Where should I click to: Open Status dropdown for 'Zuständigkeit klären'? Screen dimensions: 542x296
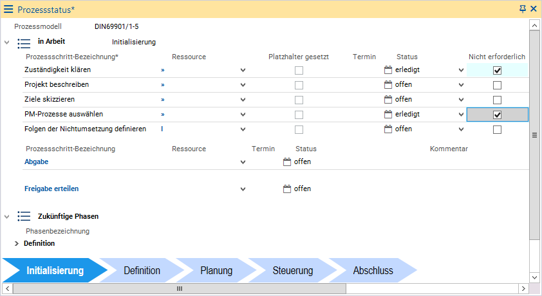tap(461, 70)
